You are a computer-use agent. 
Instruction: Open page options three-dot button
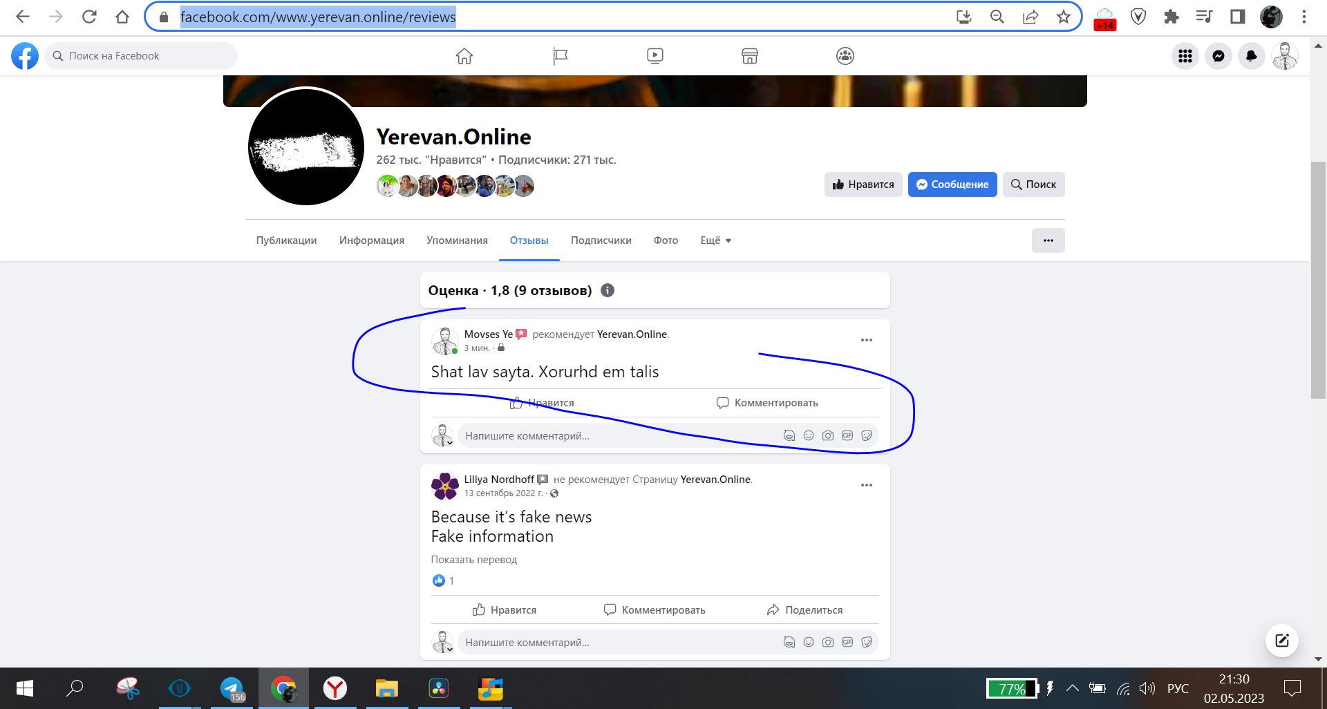pos(1048,240)
